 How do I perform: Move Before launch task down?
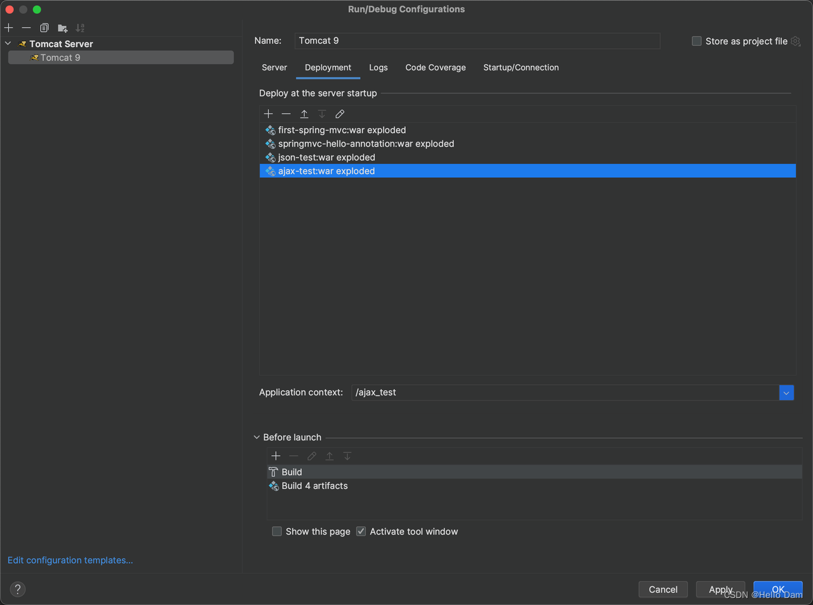click(347, 456)
